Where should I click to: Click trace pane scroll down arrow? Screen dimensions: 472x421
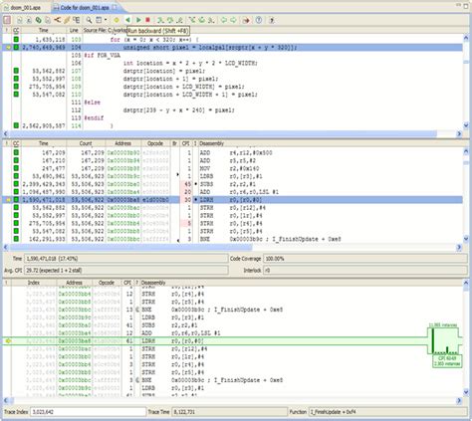(466, 392)
